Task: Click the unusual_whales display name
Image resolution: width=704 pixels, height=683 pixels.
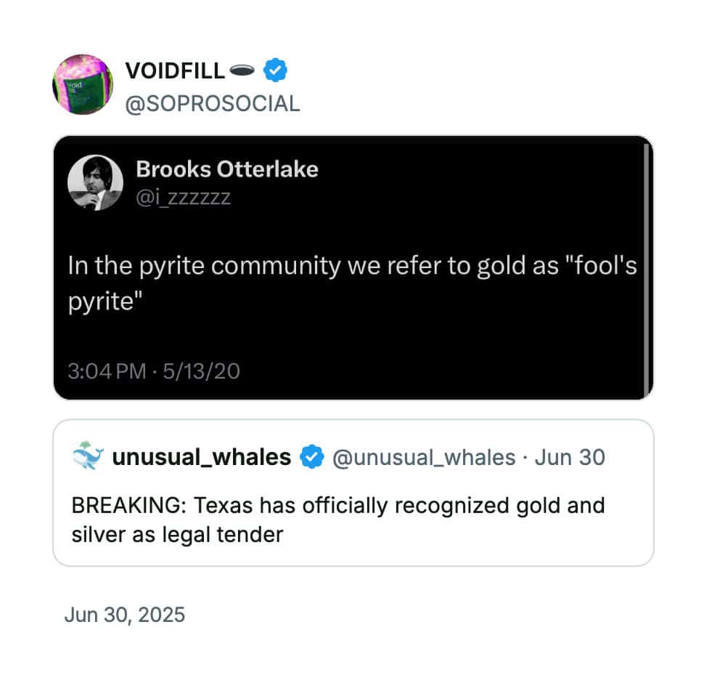Action: pyautogui.click(x=202, y=458)
